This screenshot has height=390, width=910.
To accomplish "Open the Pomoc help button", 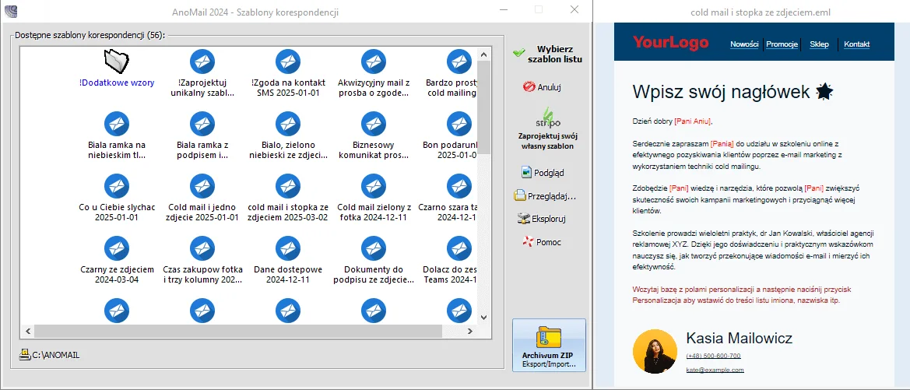I will 543,242.
